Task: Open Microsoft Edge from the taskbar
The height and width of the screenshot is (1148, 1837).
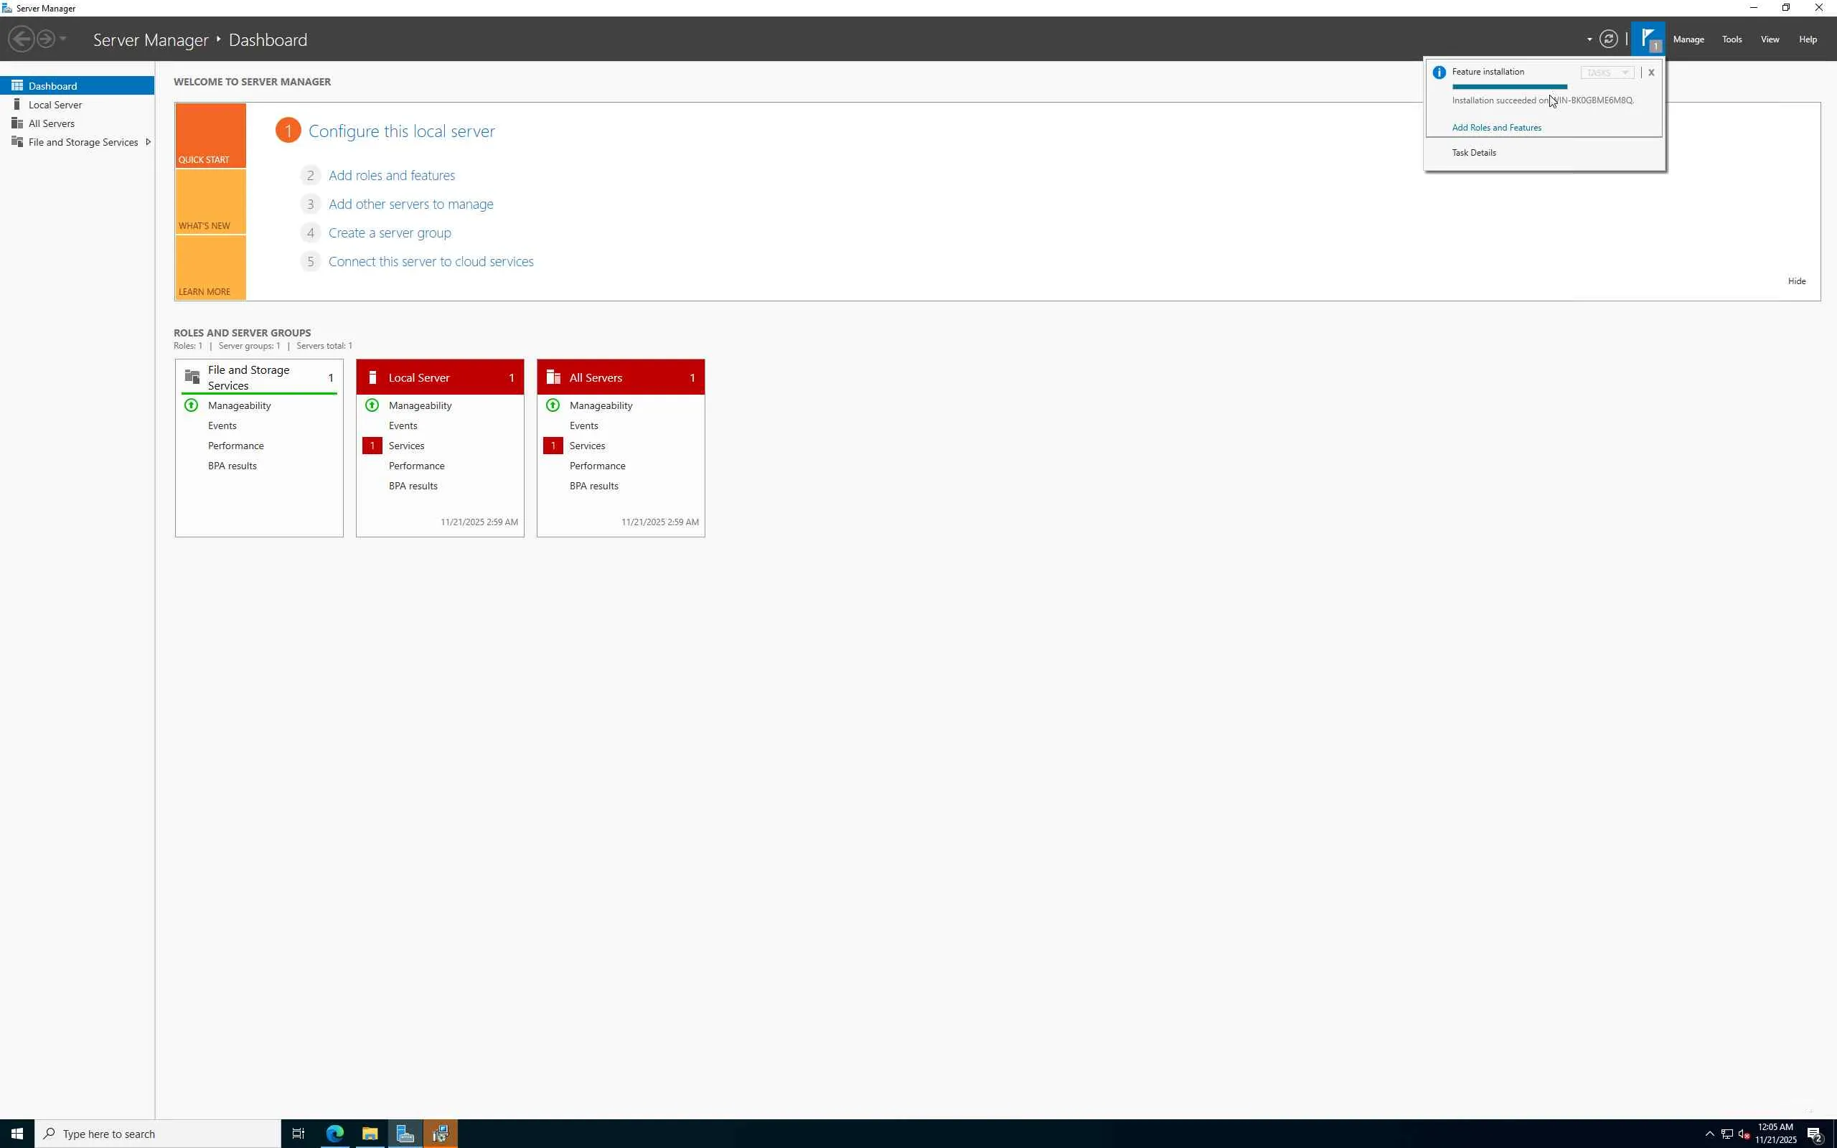Action: [335, 1134]
